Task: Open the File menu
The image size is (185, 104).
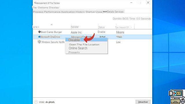Action: pos(34,8)
